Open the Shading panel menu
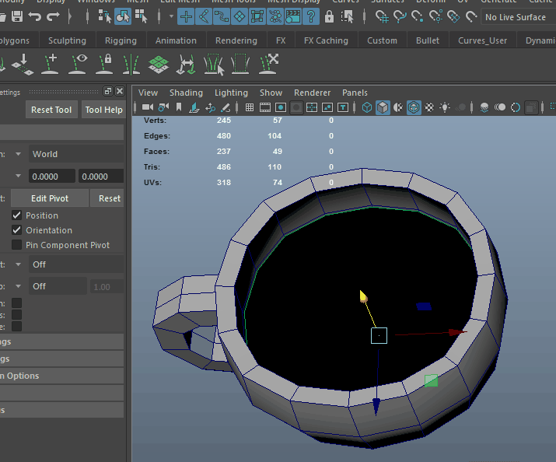Image resolution: width=556 pixels, height=462 pixels. tap(186, 93)
